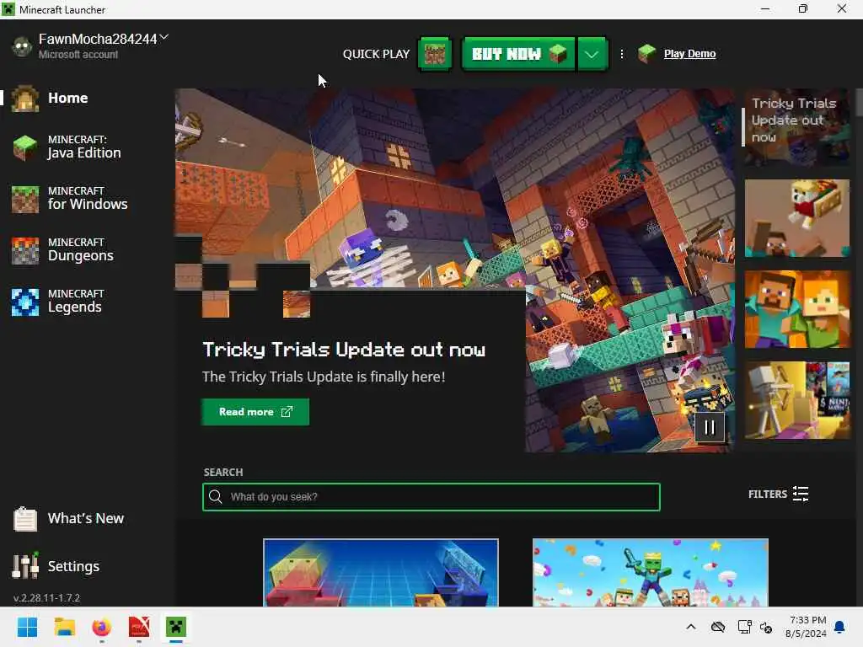
Task: Open Firefox from the taskbar
Action: coord(102,627)
